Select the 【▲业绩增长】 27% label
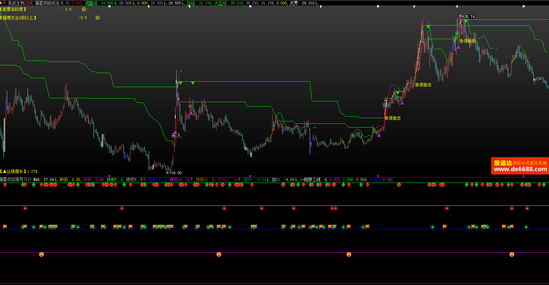 (x=19, y=172)
